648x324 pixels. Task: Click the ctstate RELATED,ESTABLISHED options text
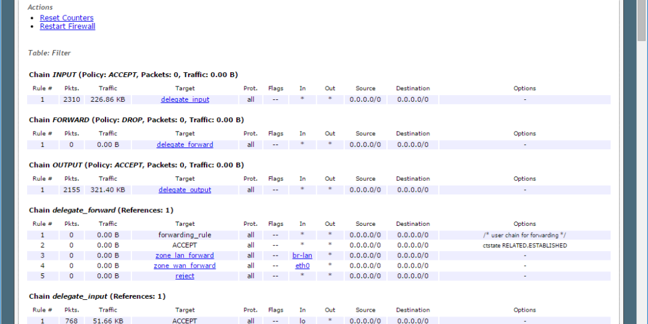524,245
